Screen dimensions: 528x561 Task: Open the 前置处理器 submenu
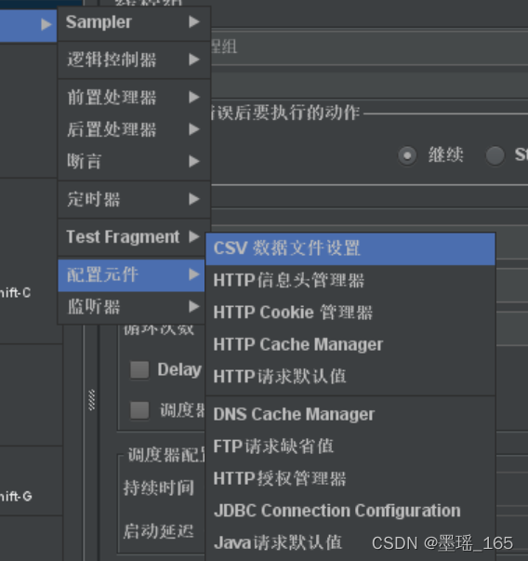[134, 98]
